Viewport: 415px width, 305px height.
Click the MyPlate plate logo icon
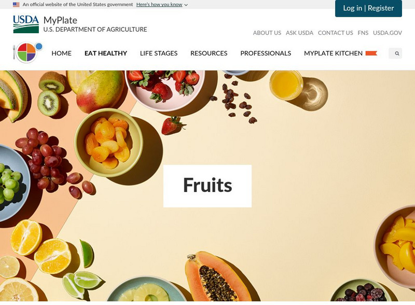(x=28, y=52)
